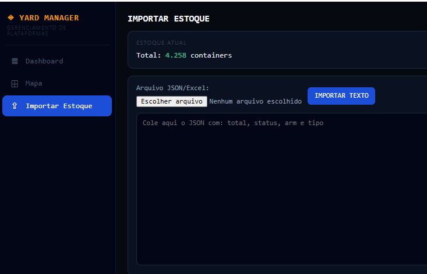Click the upload icon beside Importar Estoque
Screen dimensions: 427x274
[x=15, y=106]
